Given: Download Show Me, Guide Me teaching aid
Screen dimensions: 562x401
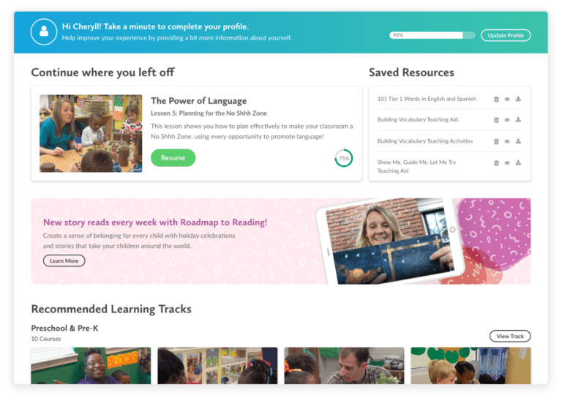Looking at the screenshot, I should pos(518,162).
